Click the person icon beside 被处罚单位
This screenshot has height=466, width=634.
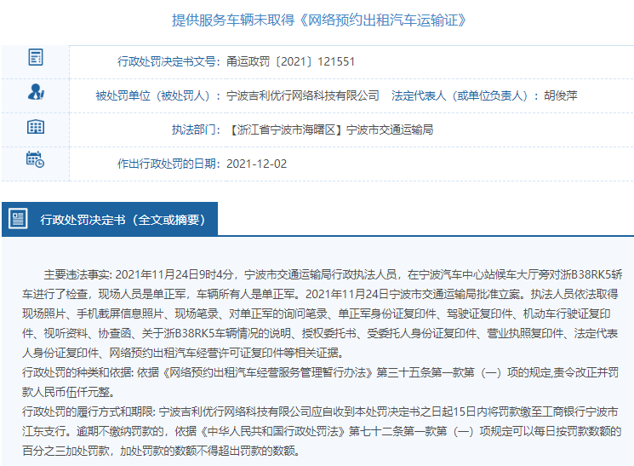36,92
